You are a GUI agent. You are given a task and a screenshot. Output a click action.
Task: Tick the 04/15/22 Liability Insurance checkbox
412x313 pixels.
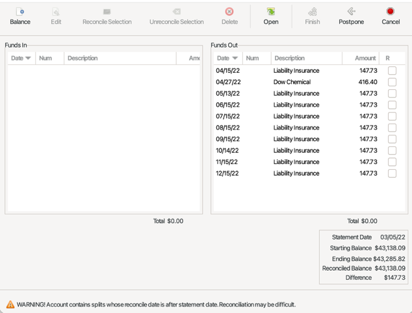[x=392, y=71]
